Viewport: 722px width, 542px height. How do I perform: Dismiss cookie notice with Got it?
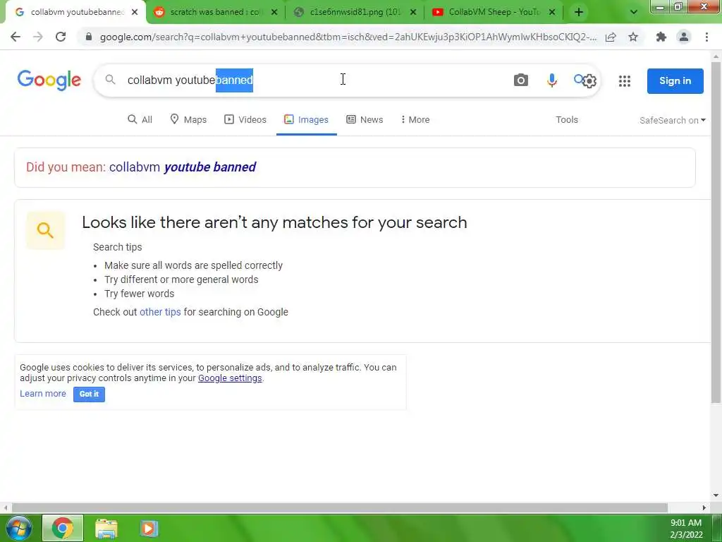tap(89, 394)
